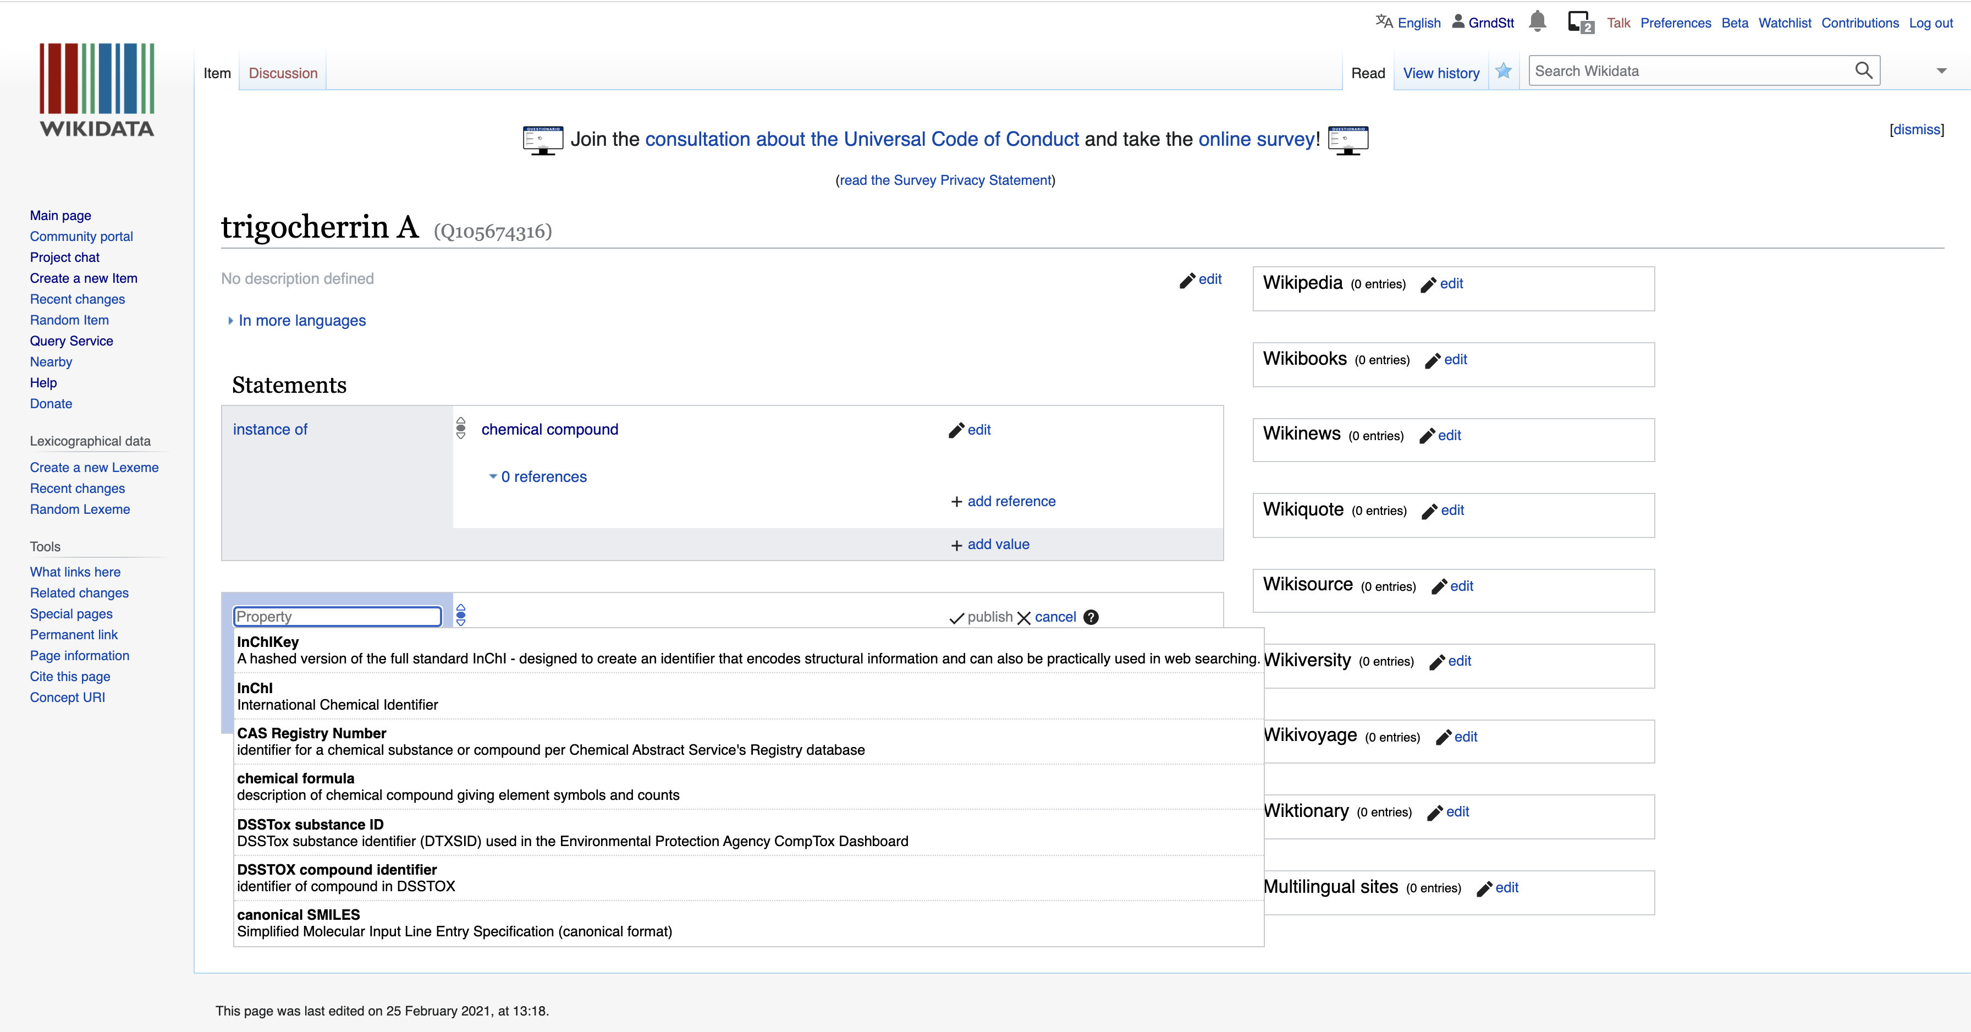The width and height of the screenshot is (1971, 1032).
Task: Dismiss the consultation banner
Action: click(x=1917, y=129)
